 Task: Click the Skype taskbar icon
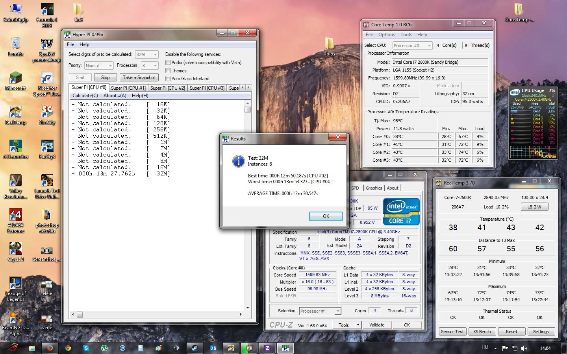coord(86,348)
